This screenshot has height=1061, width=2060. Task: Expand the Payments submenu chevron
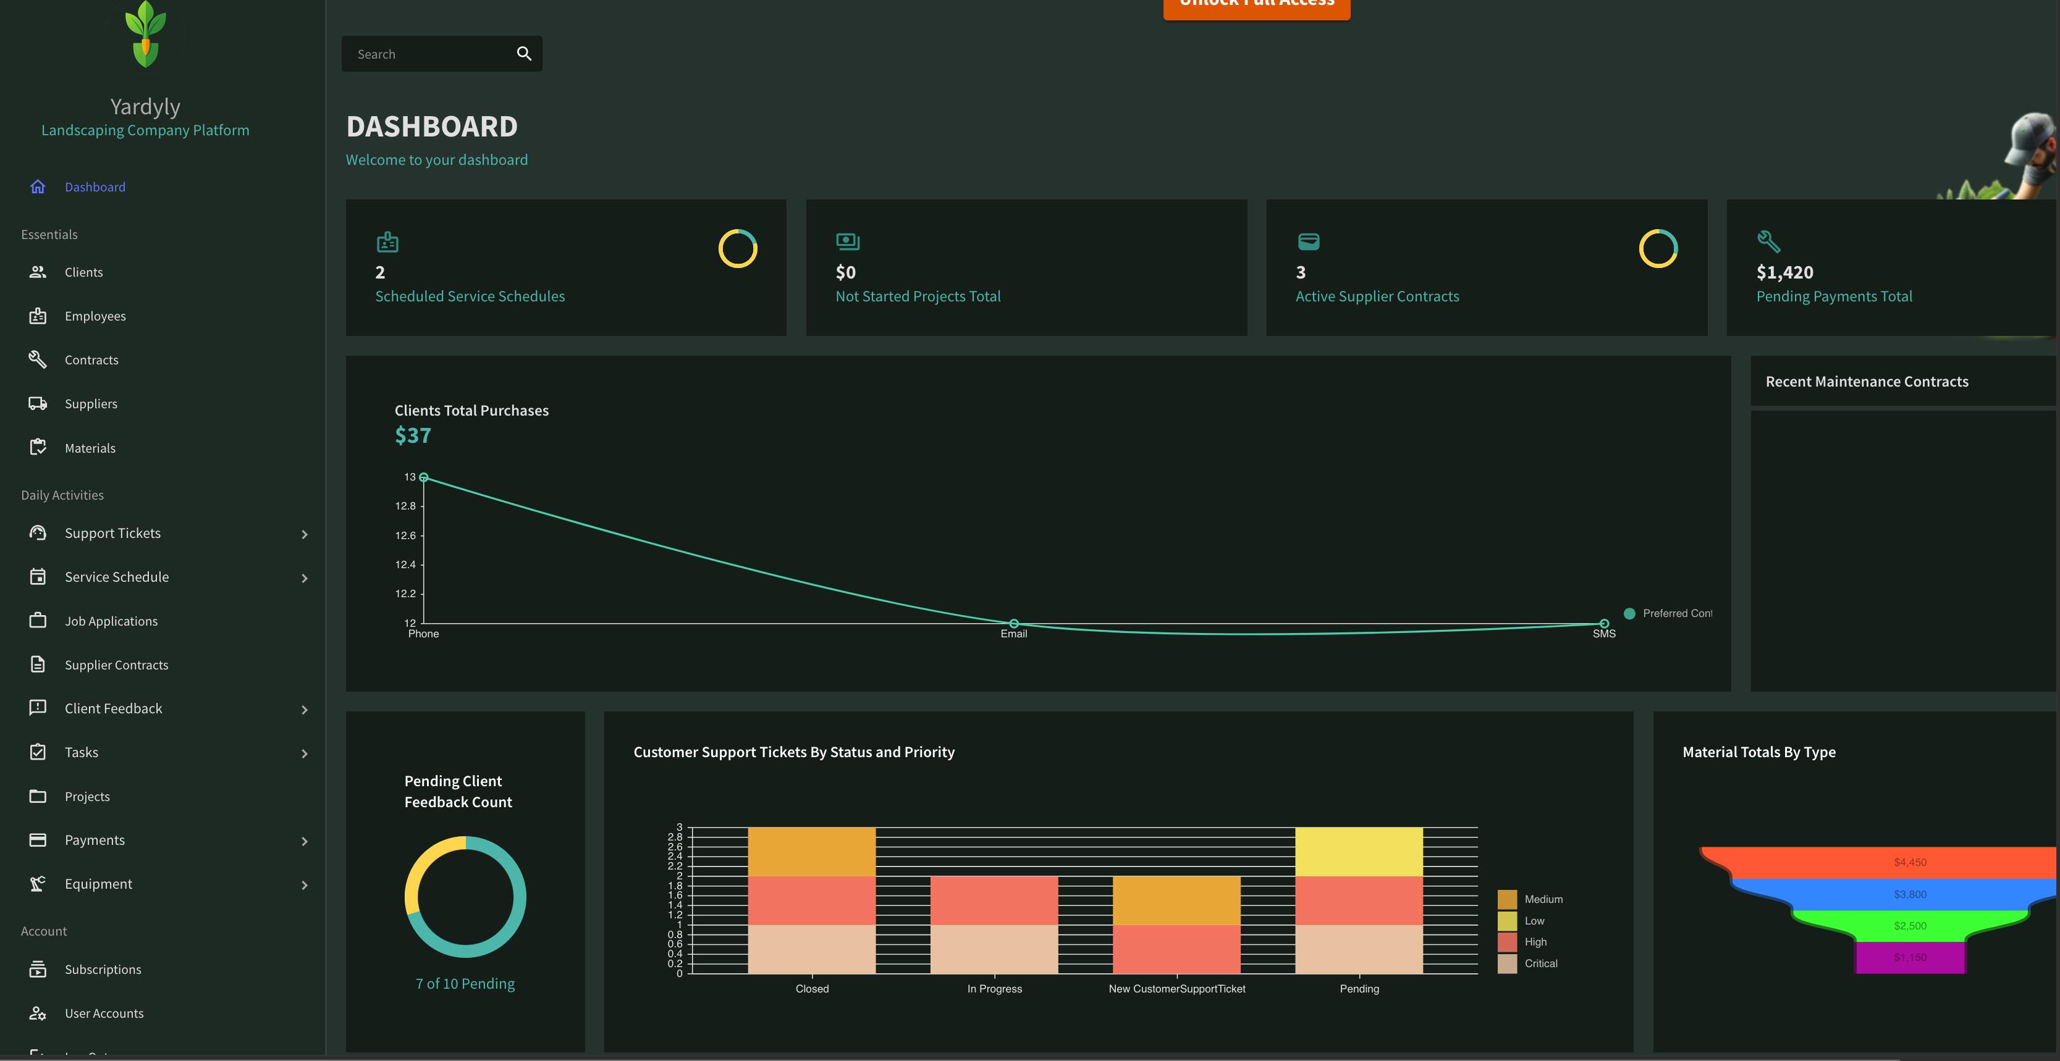(305, 841)
